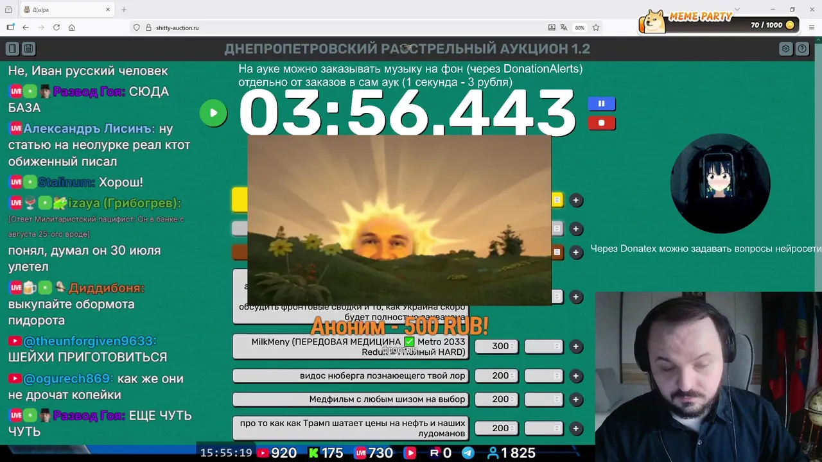Click the 15:55:19 clock in status bar
This screenshot has height=462, width=822.
226,453
